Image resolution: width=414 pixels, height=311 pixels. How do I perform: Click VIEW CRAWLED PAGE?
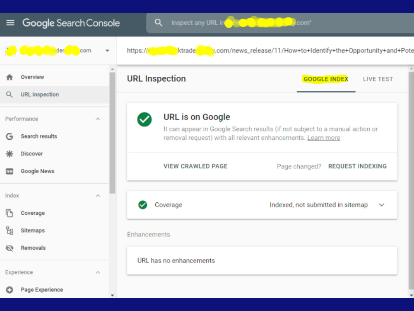click(x=195, y=166)
